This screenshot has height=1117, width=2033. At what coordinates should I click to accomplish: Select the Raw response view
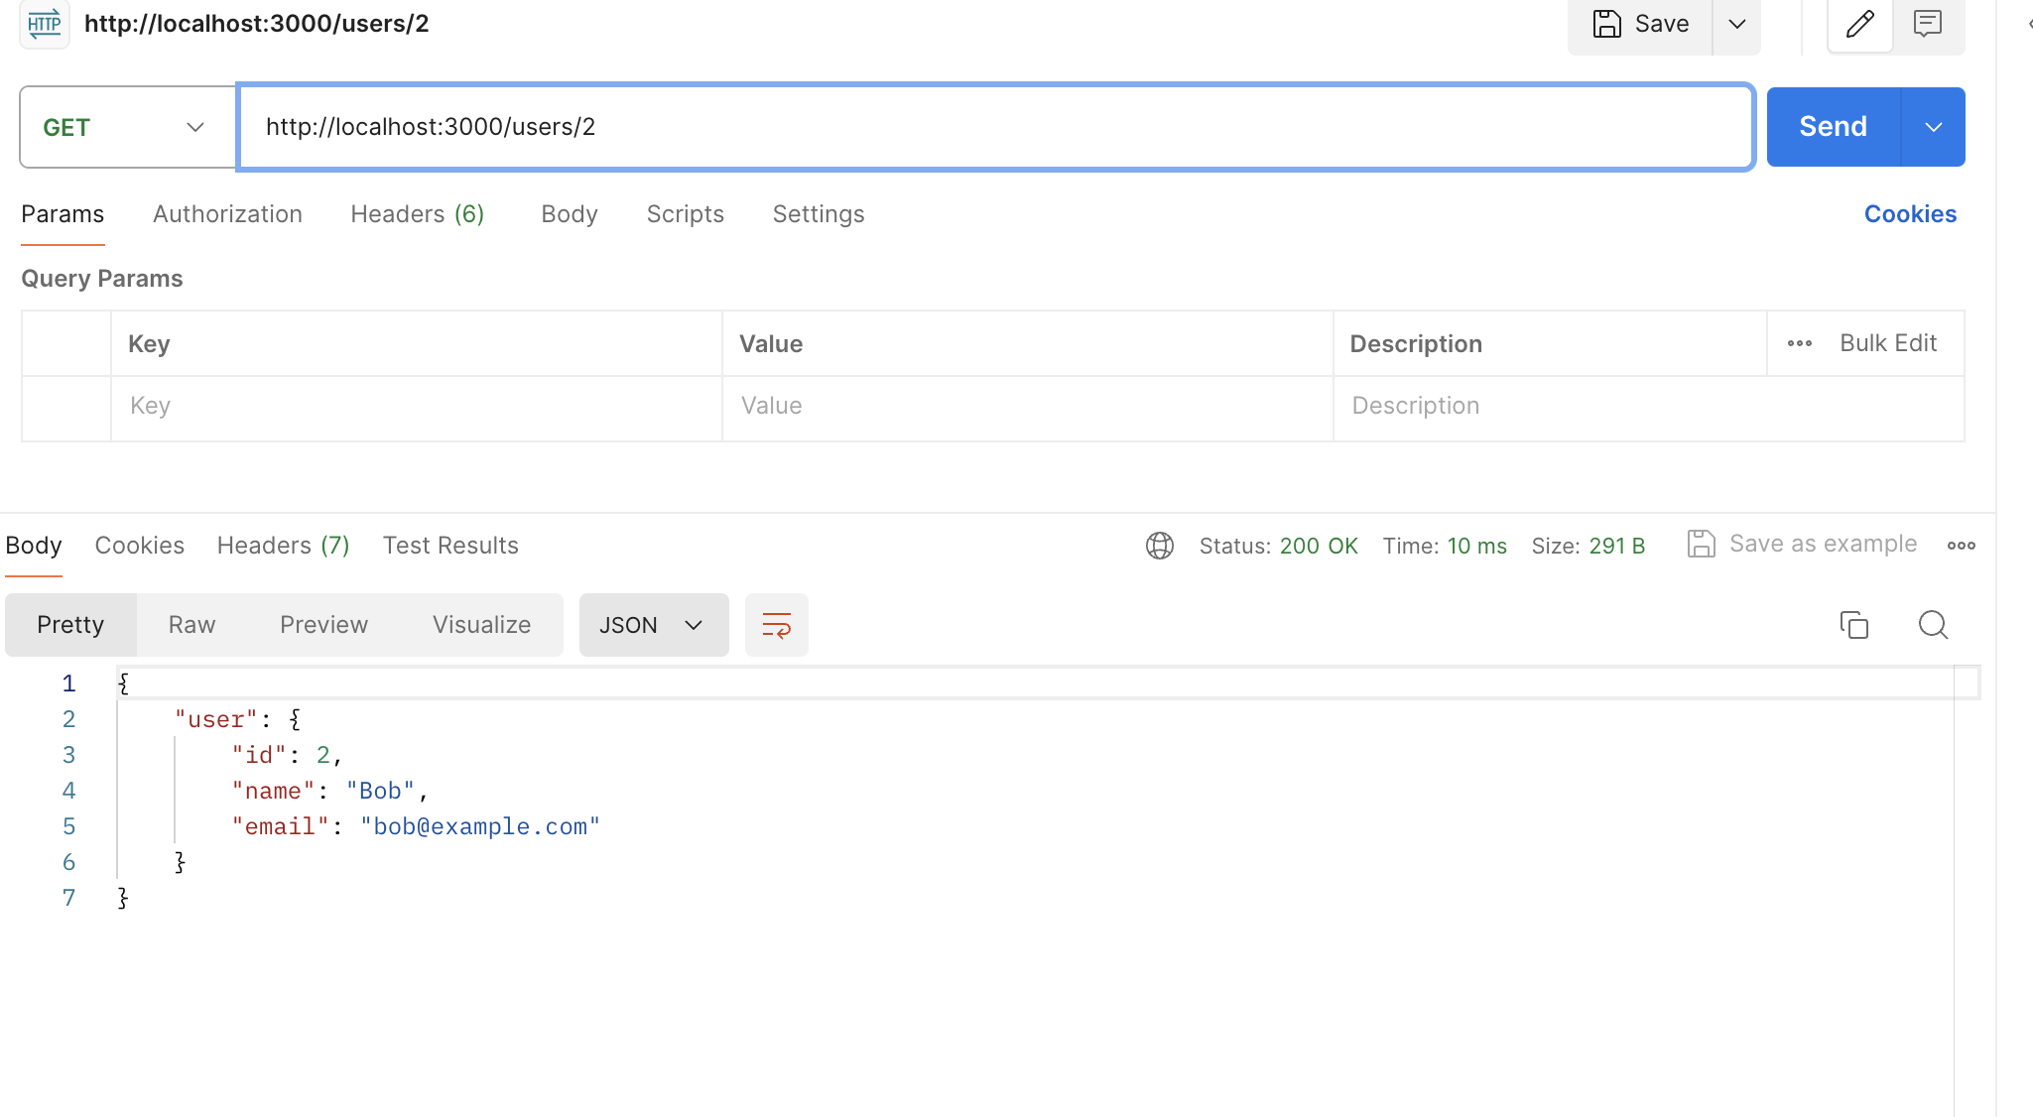click(x=191, y=625)
